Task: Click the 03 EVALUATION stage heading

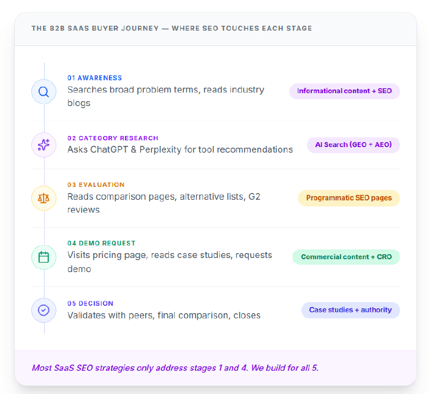Action: pyautogui.click(x=96, y=184)
